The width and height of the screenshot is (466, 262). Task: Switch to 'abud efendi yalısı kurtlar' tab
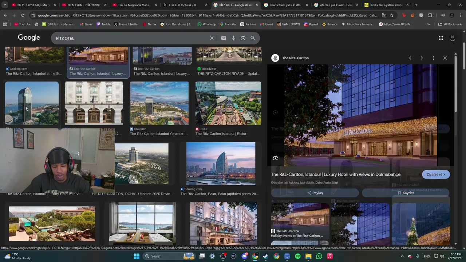(286, 5)
